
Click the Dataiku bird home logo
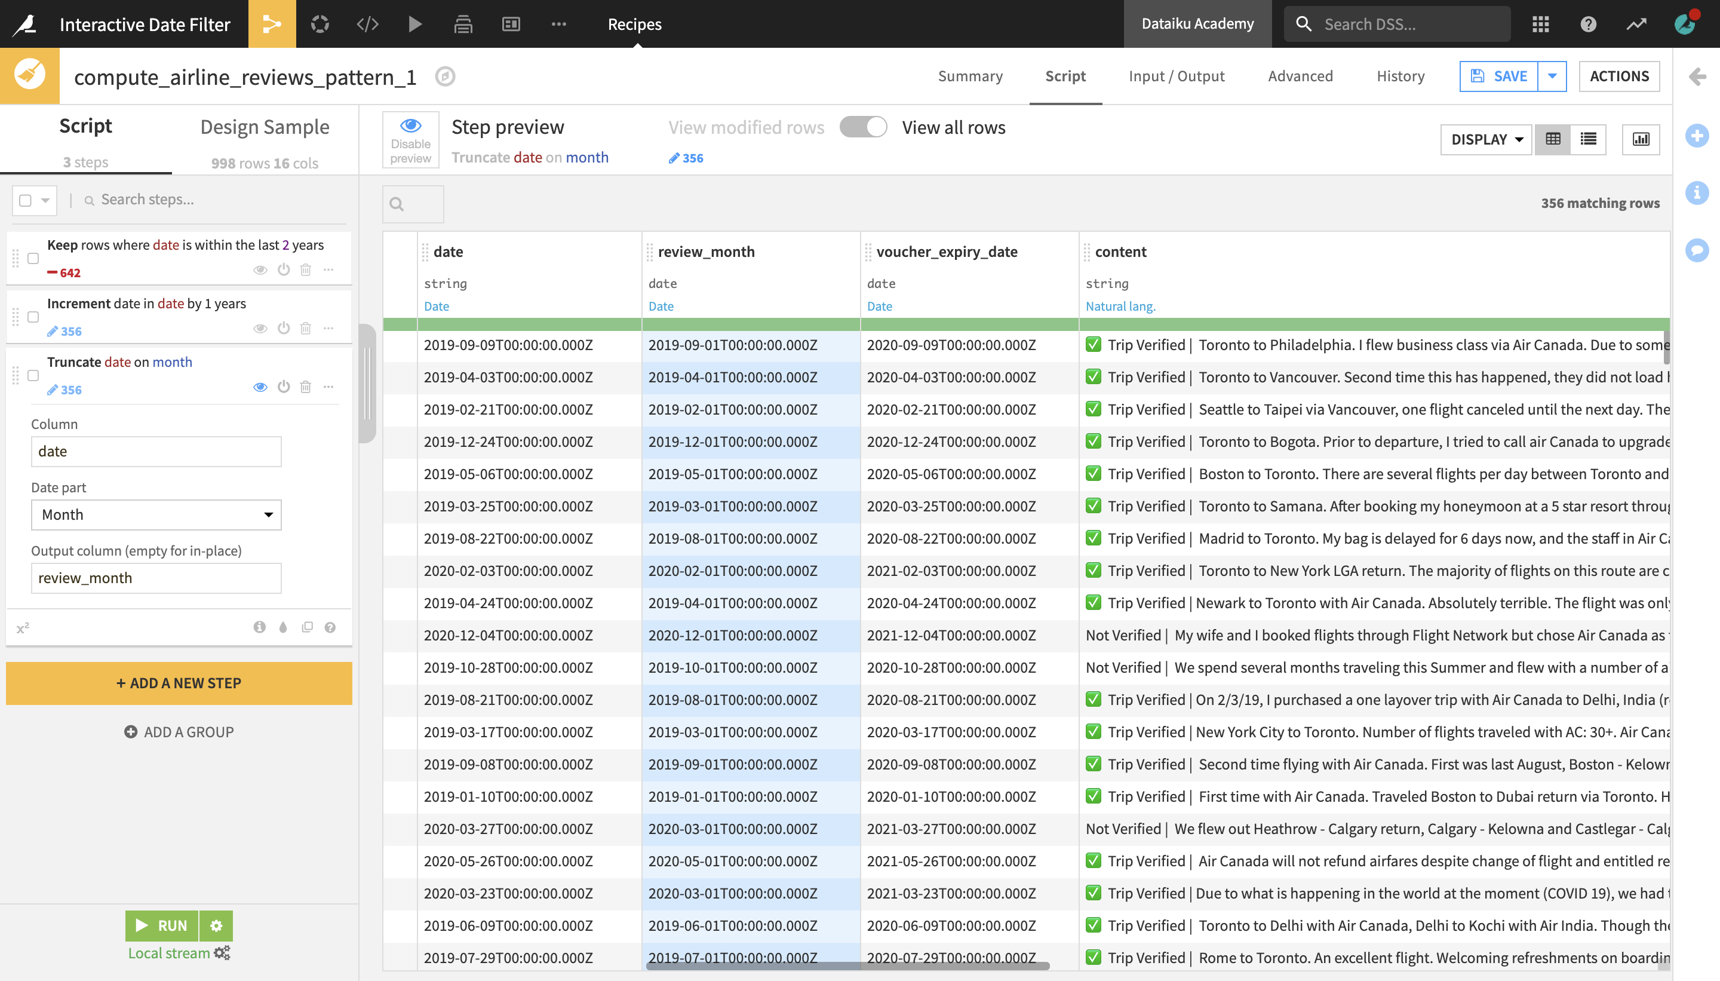coord(25,24)
